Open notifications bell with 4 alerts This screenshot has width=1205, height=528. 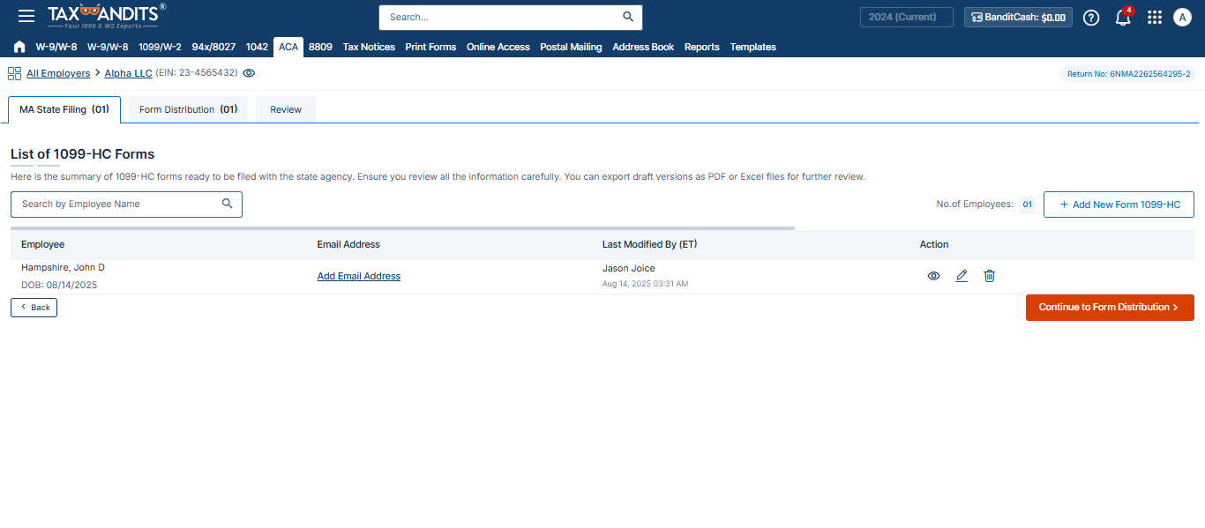point(1123,18)
